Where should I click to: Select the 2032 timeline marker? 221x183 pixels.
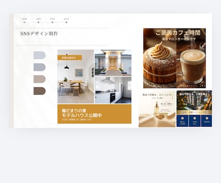click(52, 22)
